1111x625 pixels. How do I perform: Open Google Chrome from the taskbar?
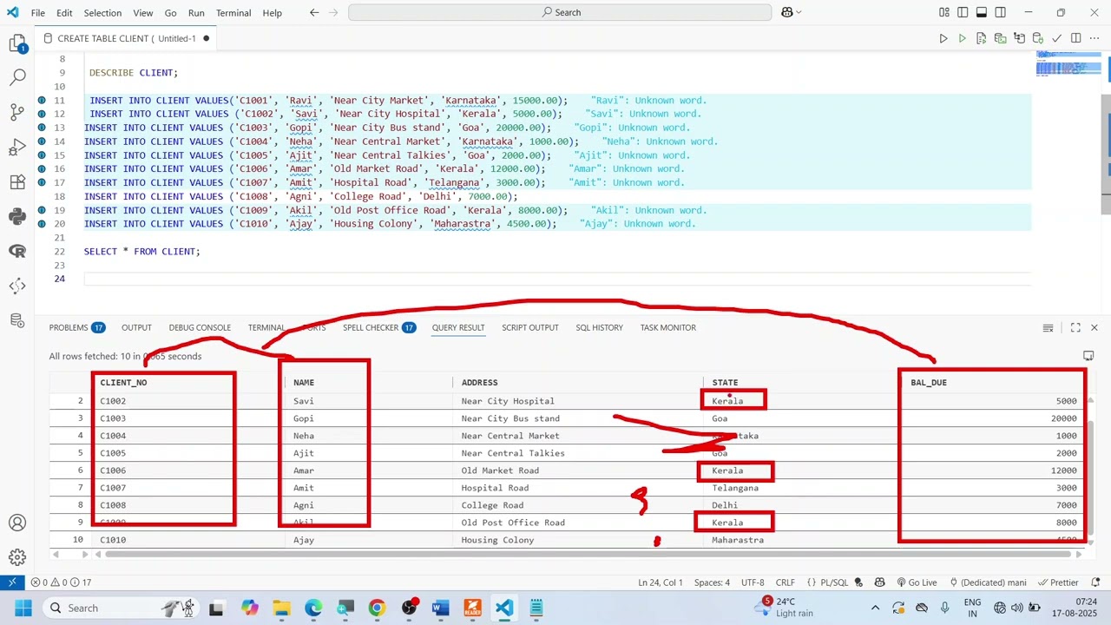tap(377, 608)
